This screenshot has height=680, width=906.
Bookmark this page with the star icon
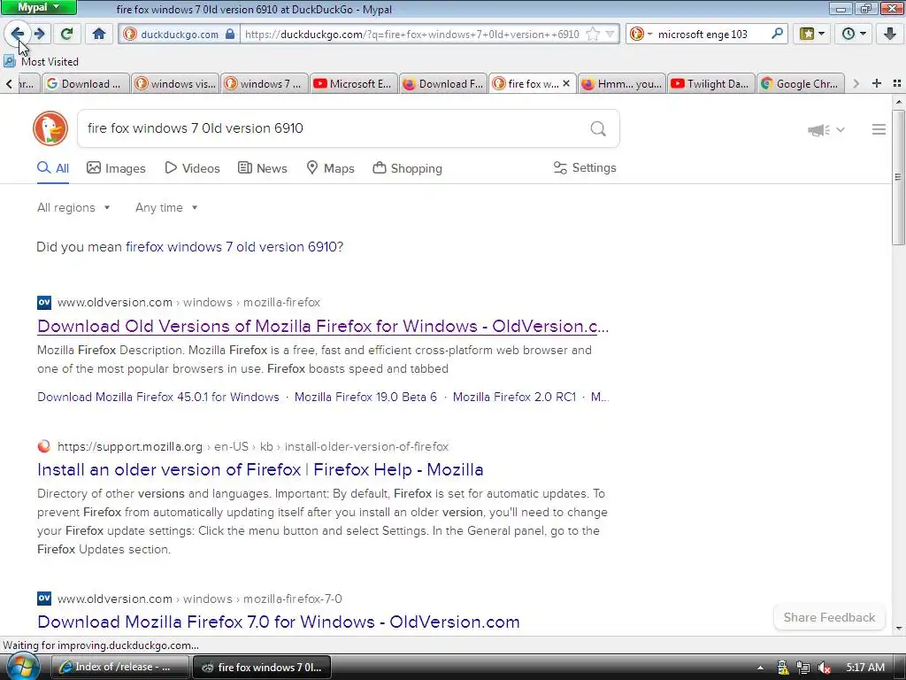(x=592, y=34)
